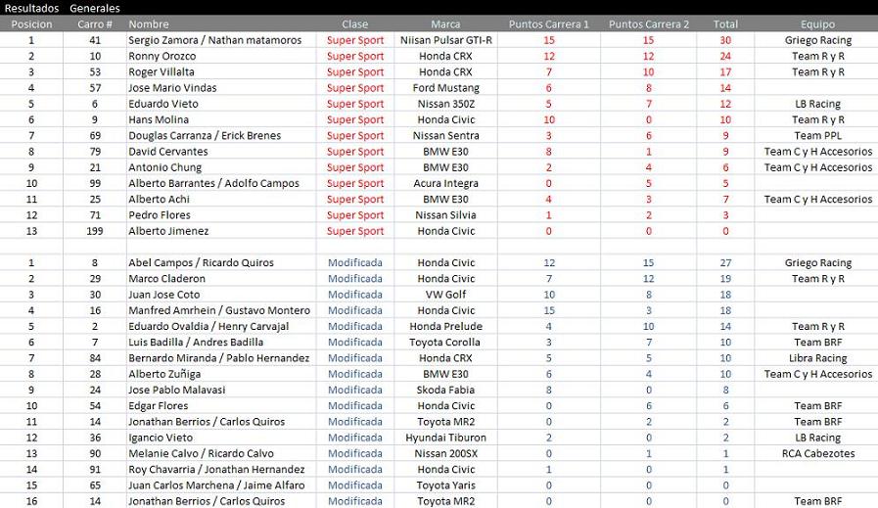Select the Posicion column header
Viewport: 878px width, 508px height.
(x=31, y=24)
